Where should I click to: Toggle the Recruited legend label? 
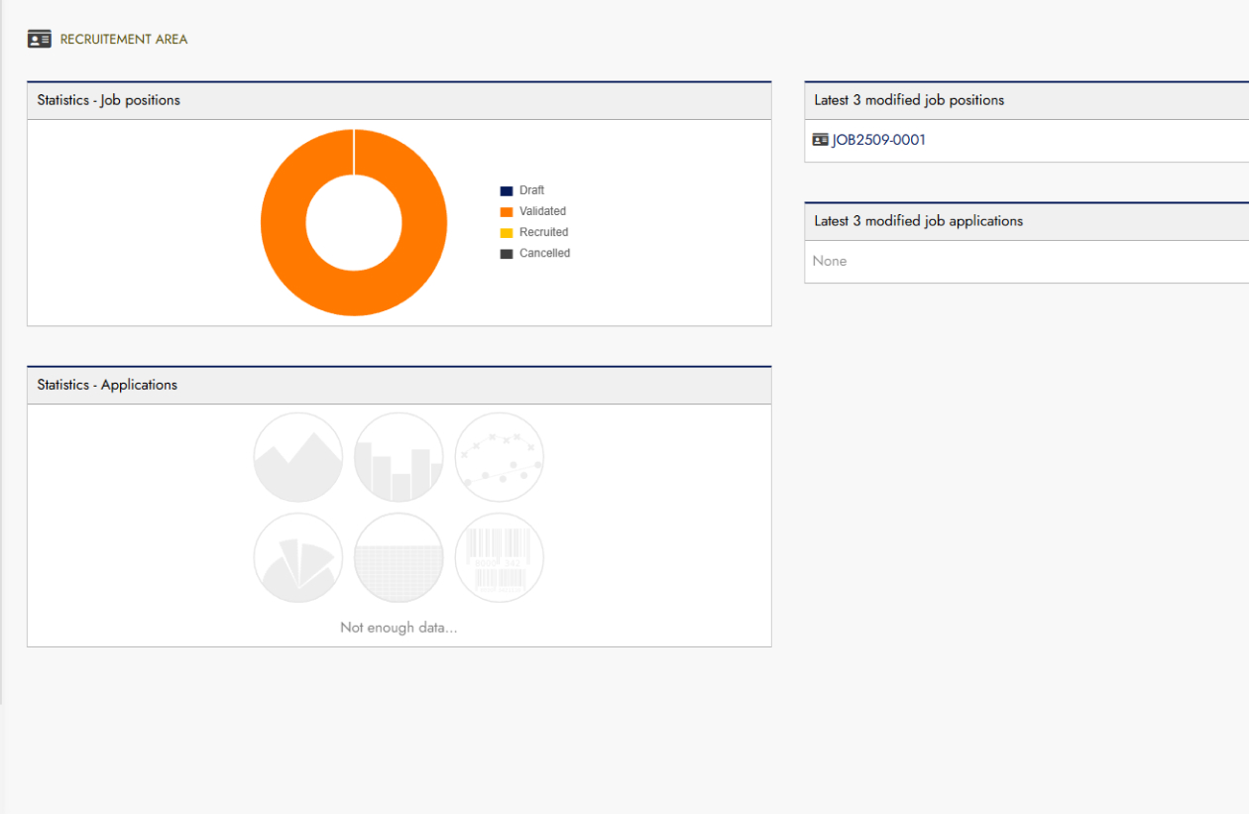(543, 232)
